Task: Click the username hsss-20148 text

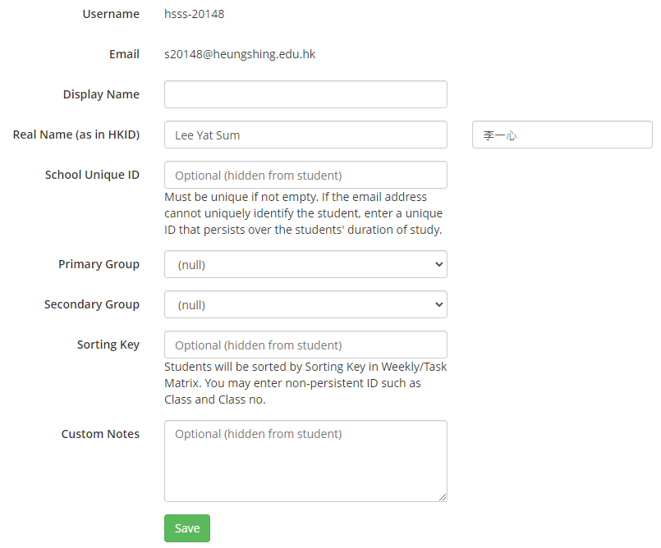Action: tap(195, 14)
